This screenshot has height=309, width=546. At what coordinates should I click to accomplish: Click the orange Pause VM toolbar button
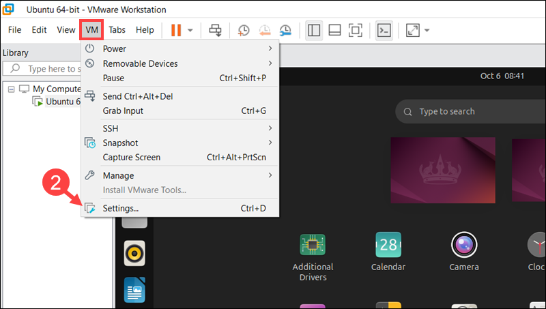(x=176, y=30)
